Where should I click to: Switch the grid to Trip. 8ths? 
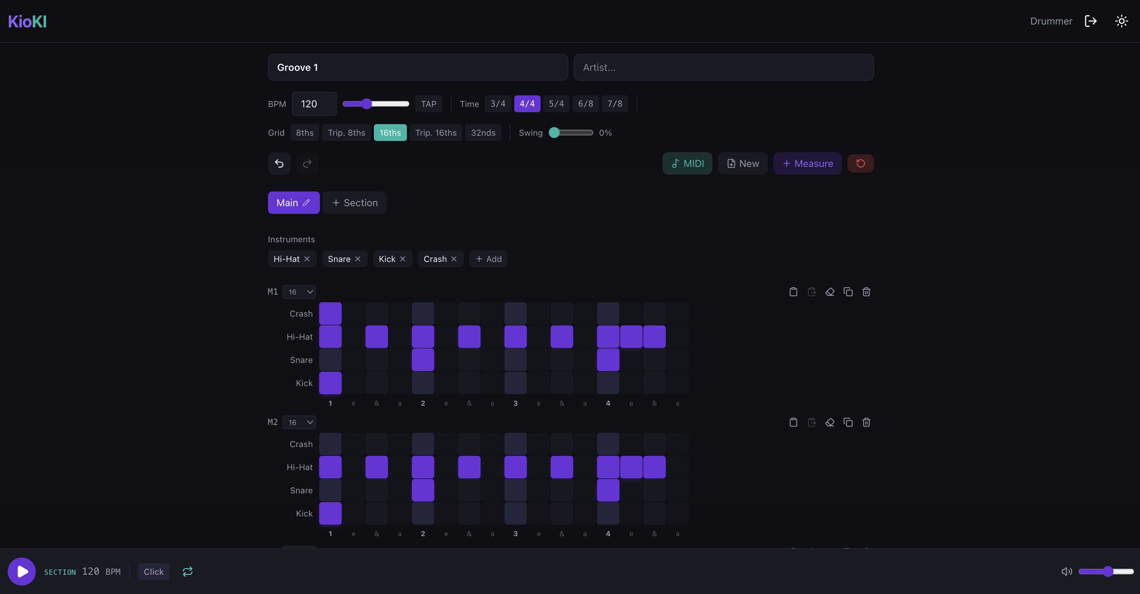click(346, 132)
